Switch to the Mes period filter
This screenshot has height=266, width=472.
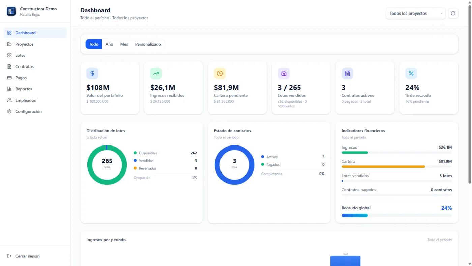point(124,44)
